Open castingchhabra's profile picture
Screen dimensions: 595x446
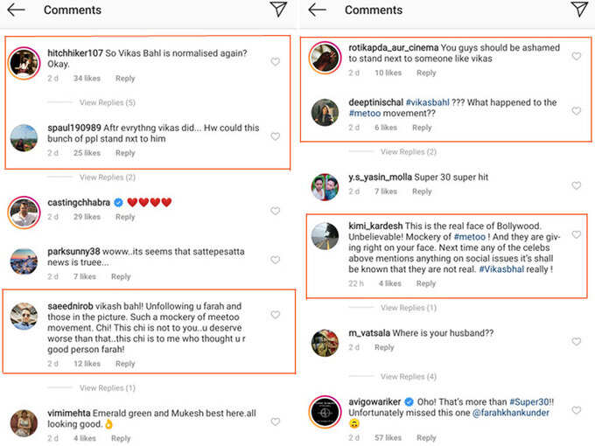(24, 213)
